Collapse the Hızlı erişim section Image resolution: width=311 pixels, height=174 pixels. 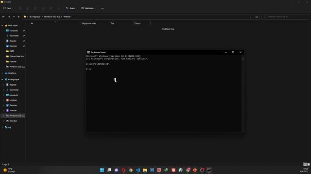point(2,26)
